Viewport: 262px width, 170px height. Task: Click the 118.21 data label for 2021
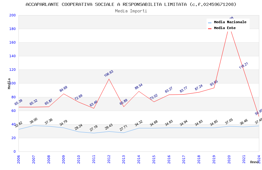[244, 66]
